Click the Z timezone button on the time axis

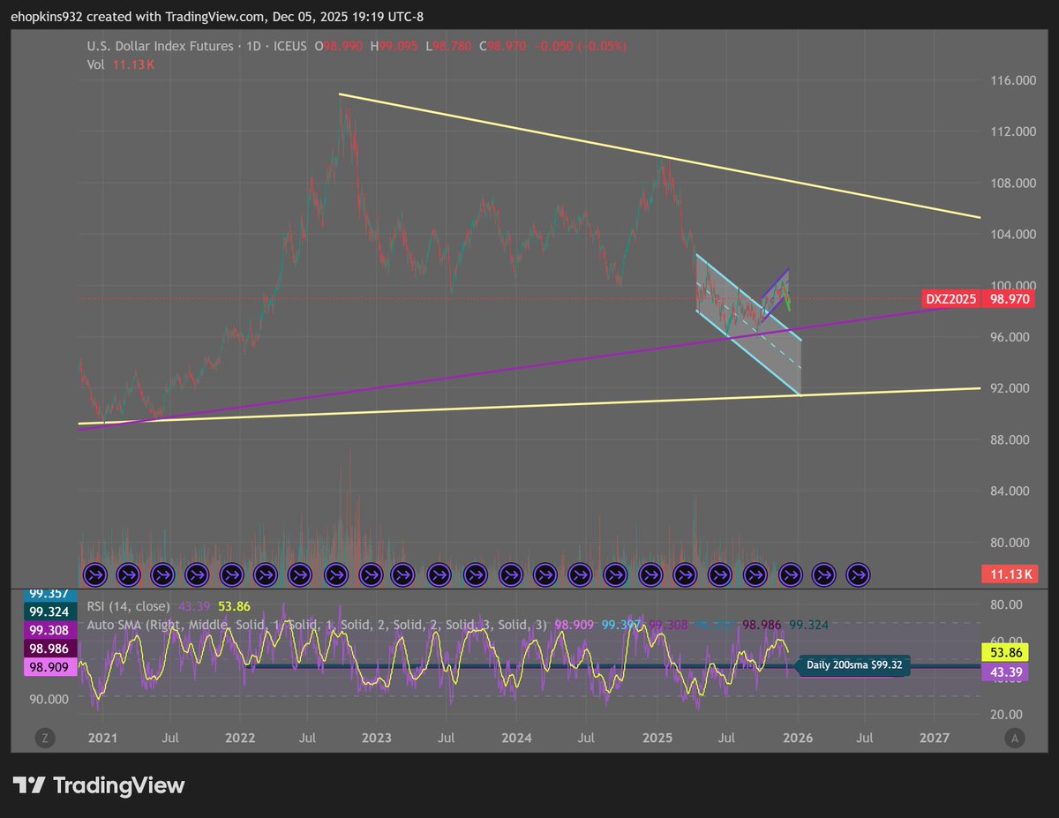tap(45, 738)
